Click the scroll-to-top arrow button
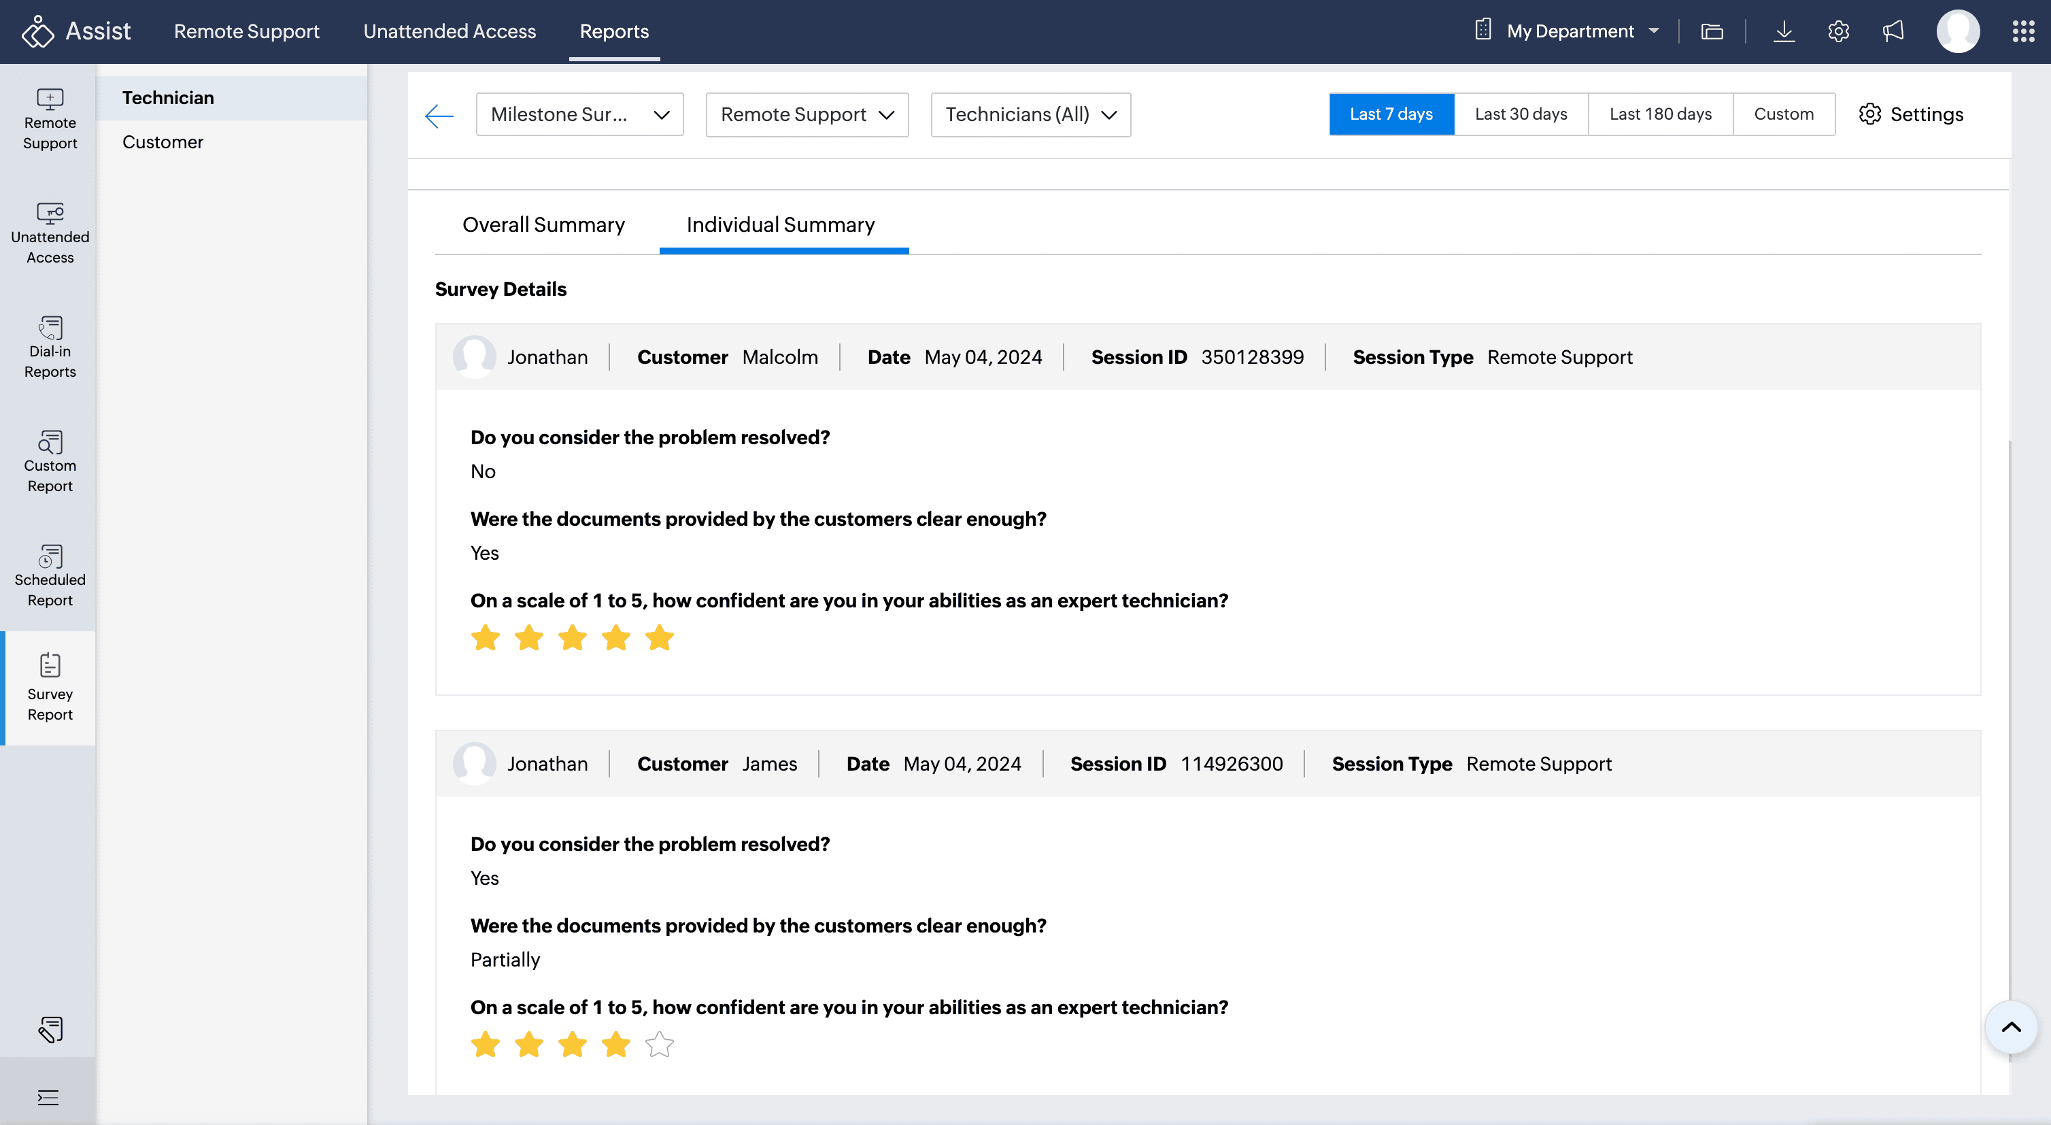Screen dimensions: 2051x1125 (x=2010, y=1027)
